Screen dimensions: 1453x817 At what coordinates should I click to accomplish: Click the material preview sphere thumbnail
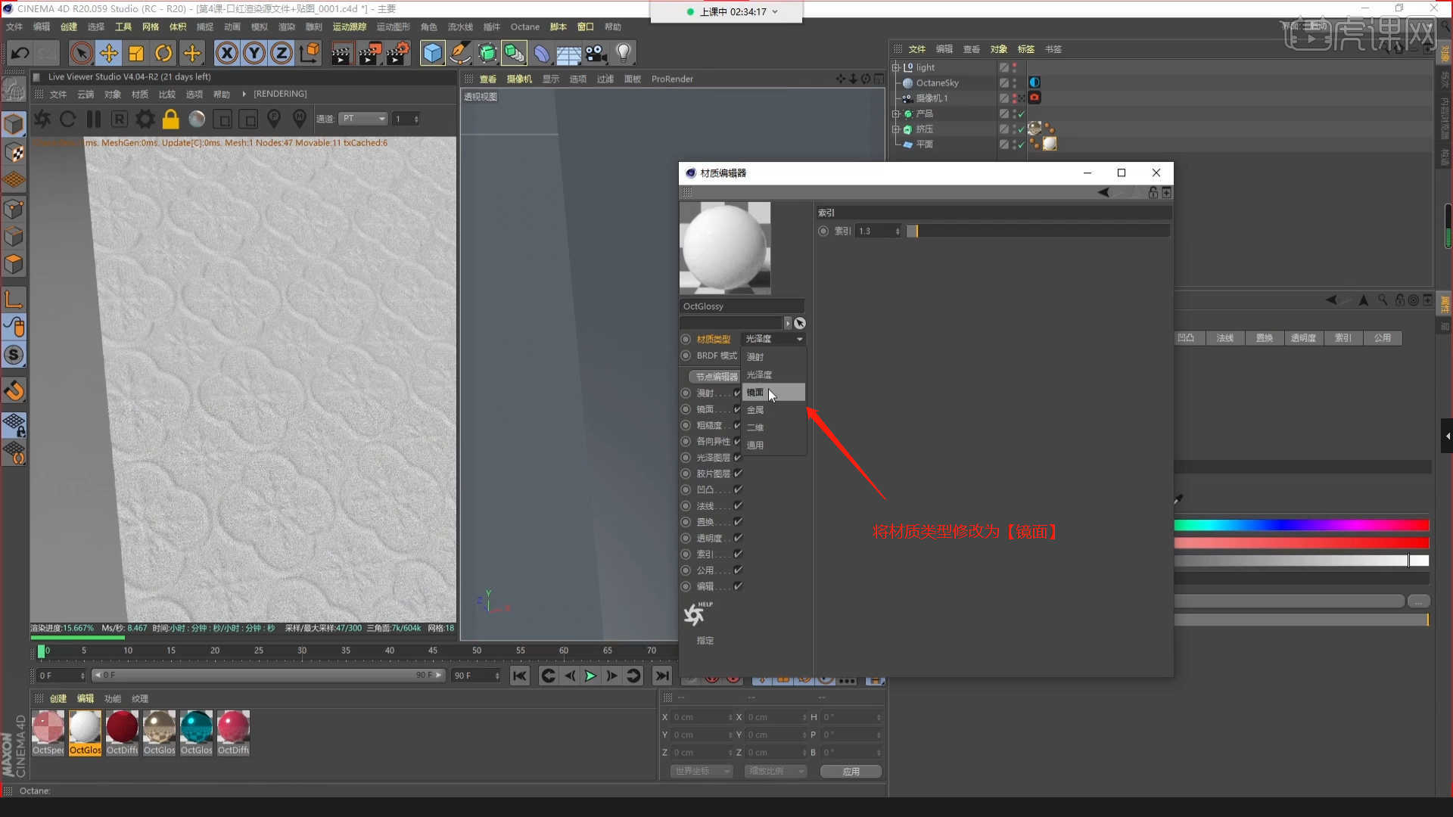[725, 248]
